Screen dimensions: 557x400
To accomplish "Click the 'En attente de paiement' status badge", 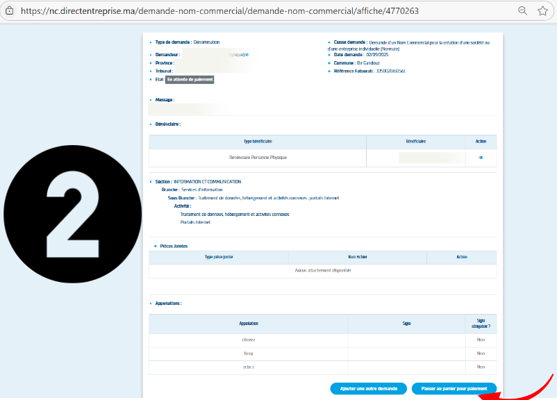I will (x=190, y=80).
